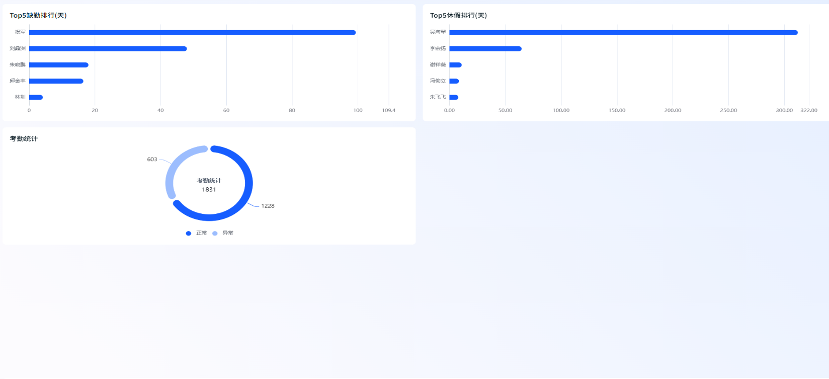Toggle the 正常 legend item in donut chart
The height and width of the screenshot is (379, 829).
[x=196, y=233]
